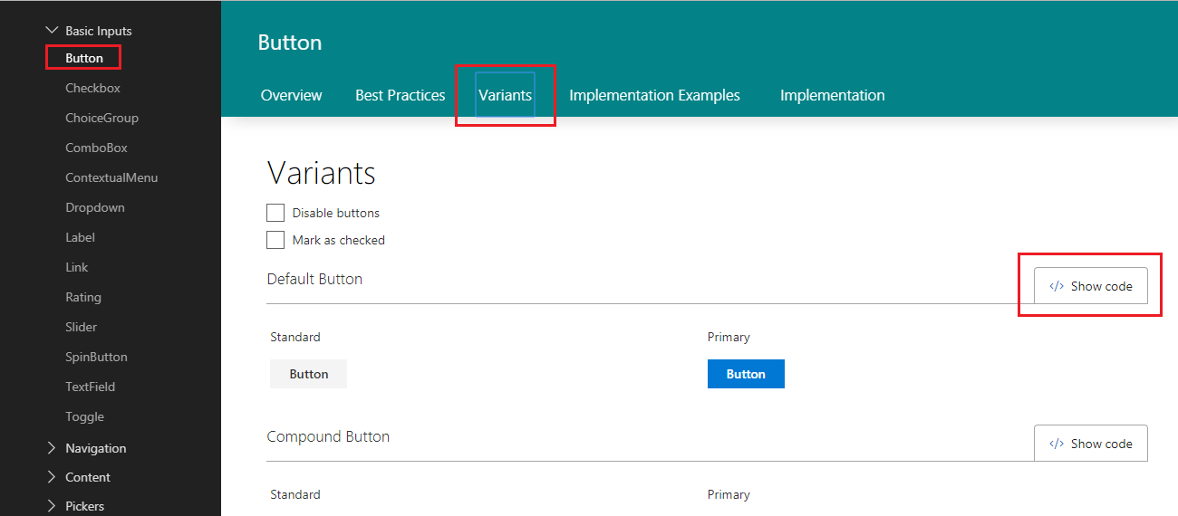This screenshot has width=1178, height=516.
Task: Open Checkbox page in sidebar
Action: pos(92,88)
